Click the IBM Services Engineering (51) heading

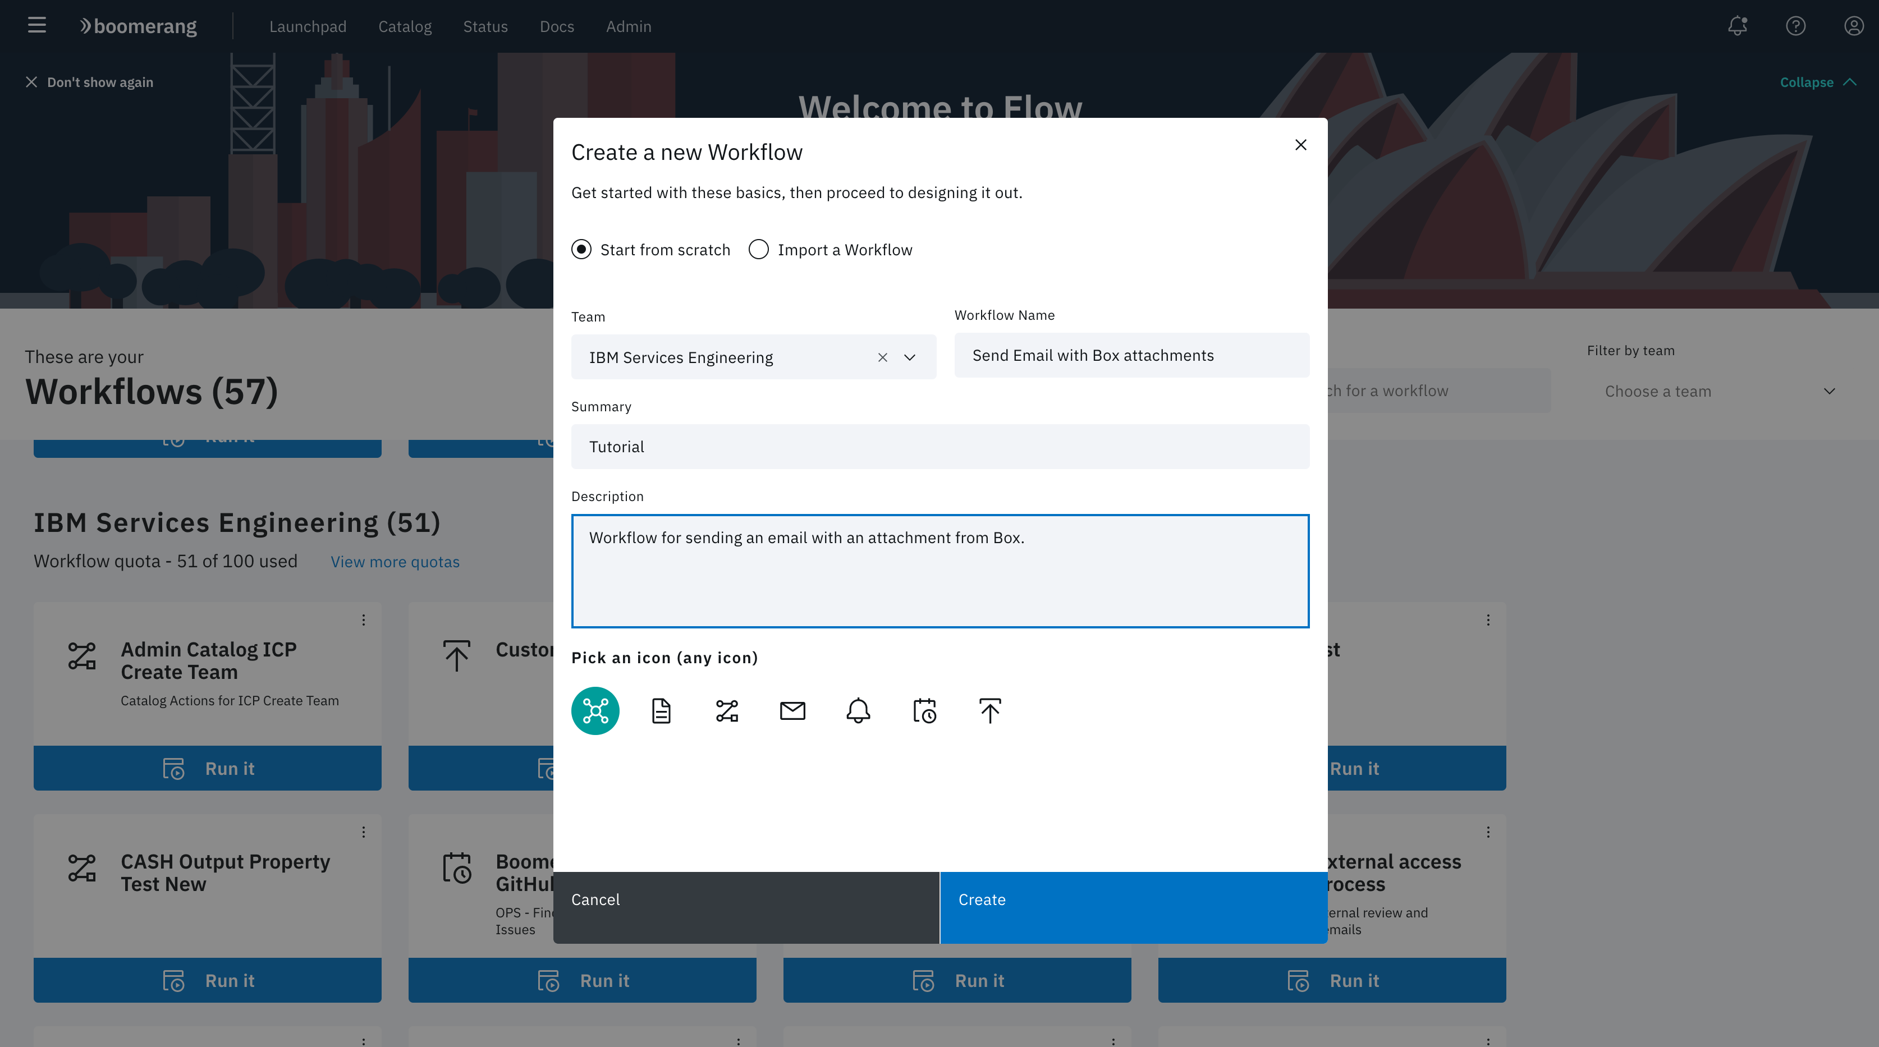point(237,522)
